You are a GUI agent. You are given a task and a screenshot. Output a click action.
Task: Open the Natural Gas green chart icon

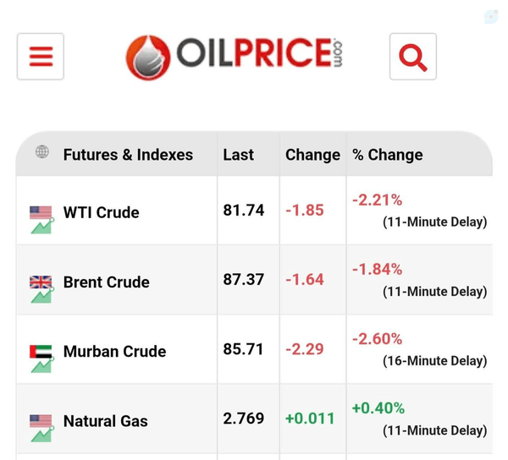pos(42,435)
